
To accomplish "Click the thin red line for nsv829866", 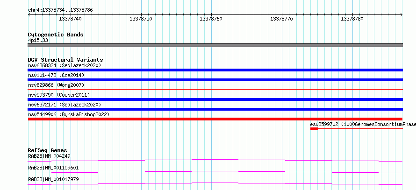I will [215, 89].
